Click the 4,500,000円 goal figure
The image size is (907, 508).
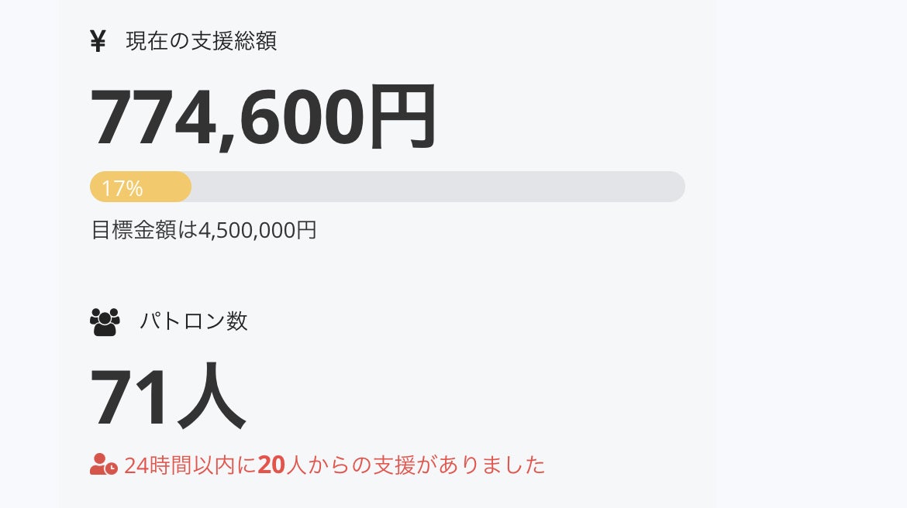pos(257,230)
